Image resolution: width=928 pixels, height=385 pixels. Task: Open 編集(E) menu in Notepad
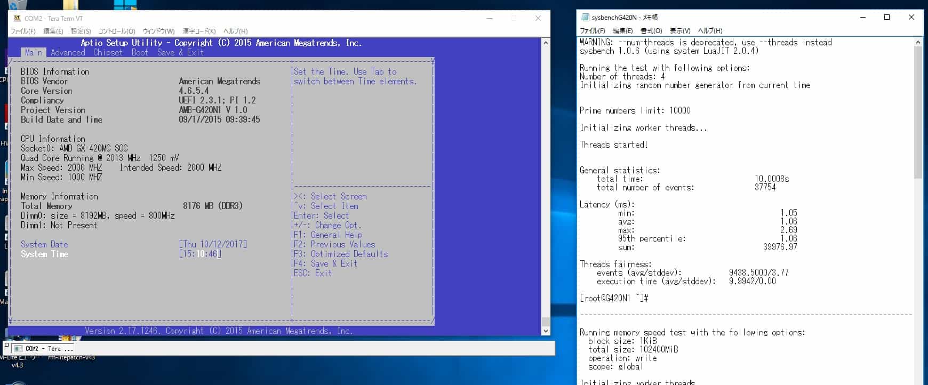(622, 31)
